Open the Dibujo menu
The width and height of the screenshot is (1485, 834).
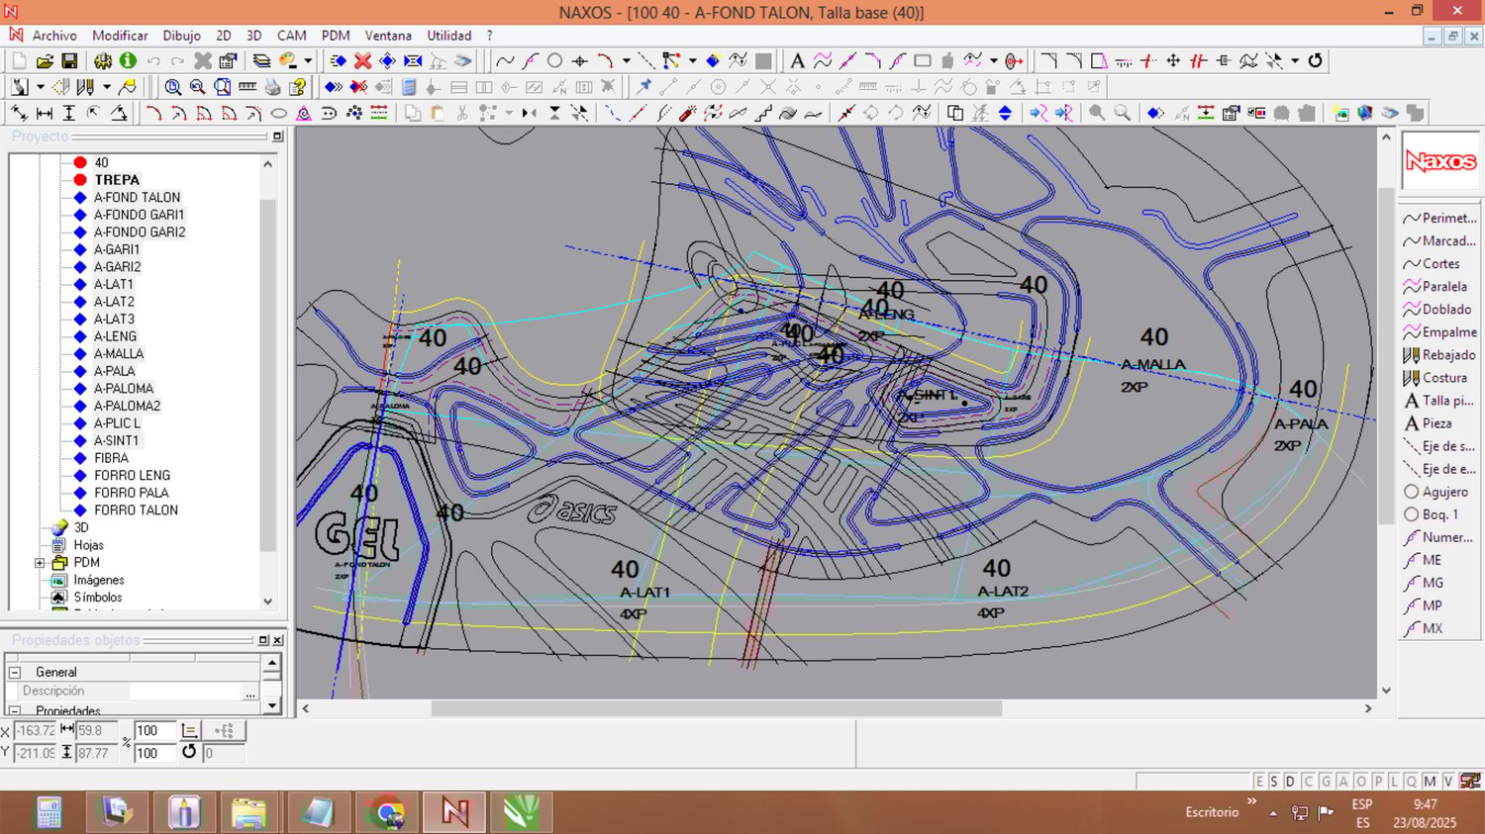coord(181,36)
